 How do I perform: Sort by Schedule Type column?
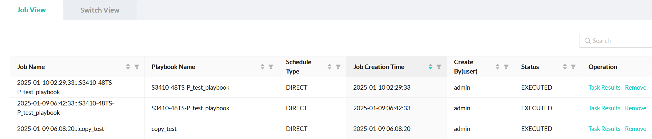click(x=330, y=67)
